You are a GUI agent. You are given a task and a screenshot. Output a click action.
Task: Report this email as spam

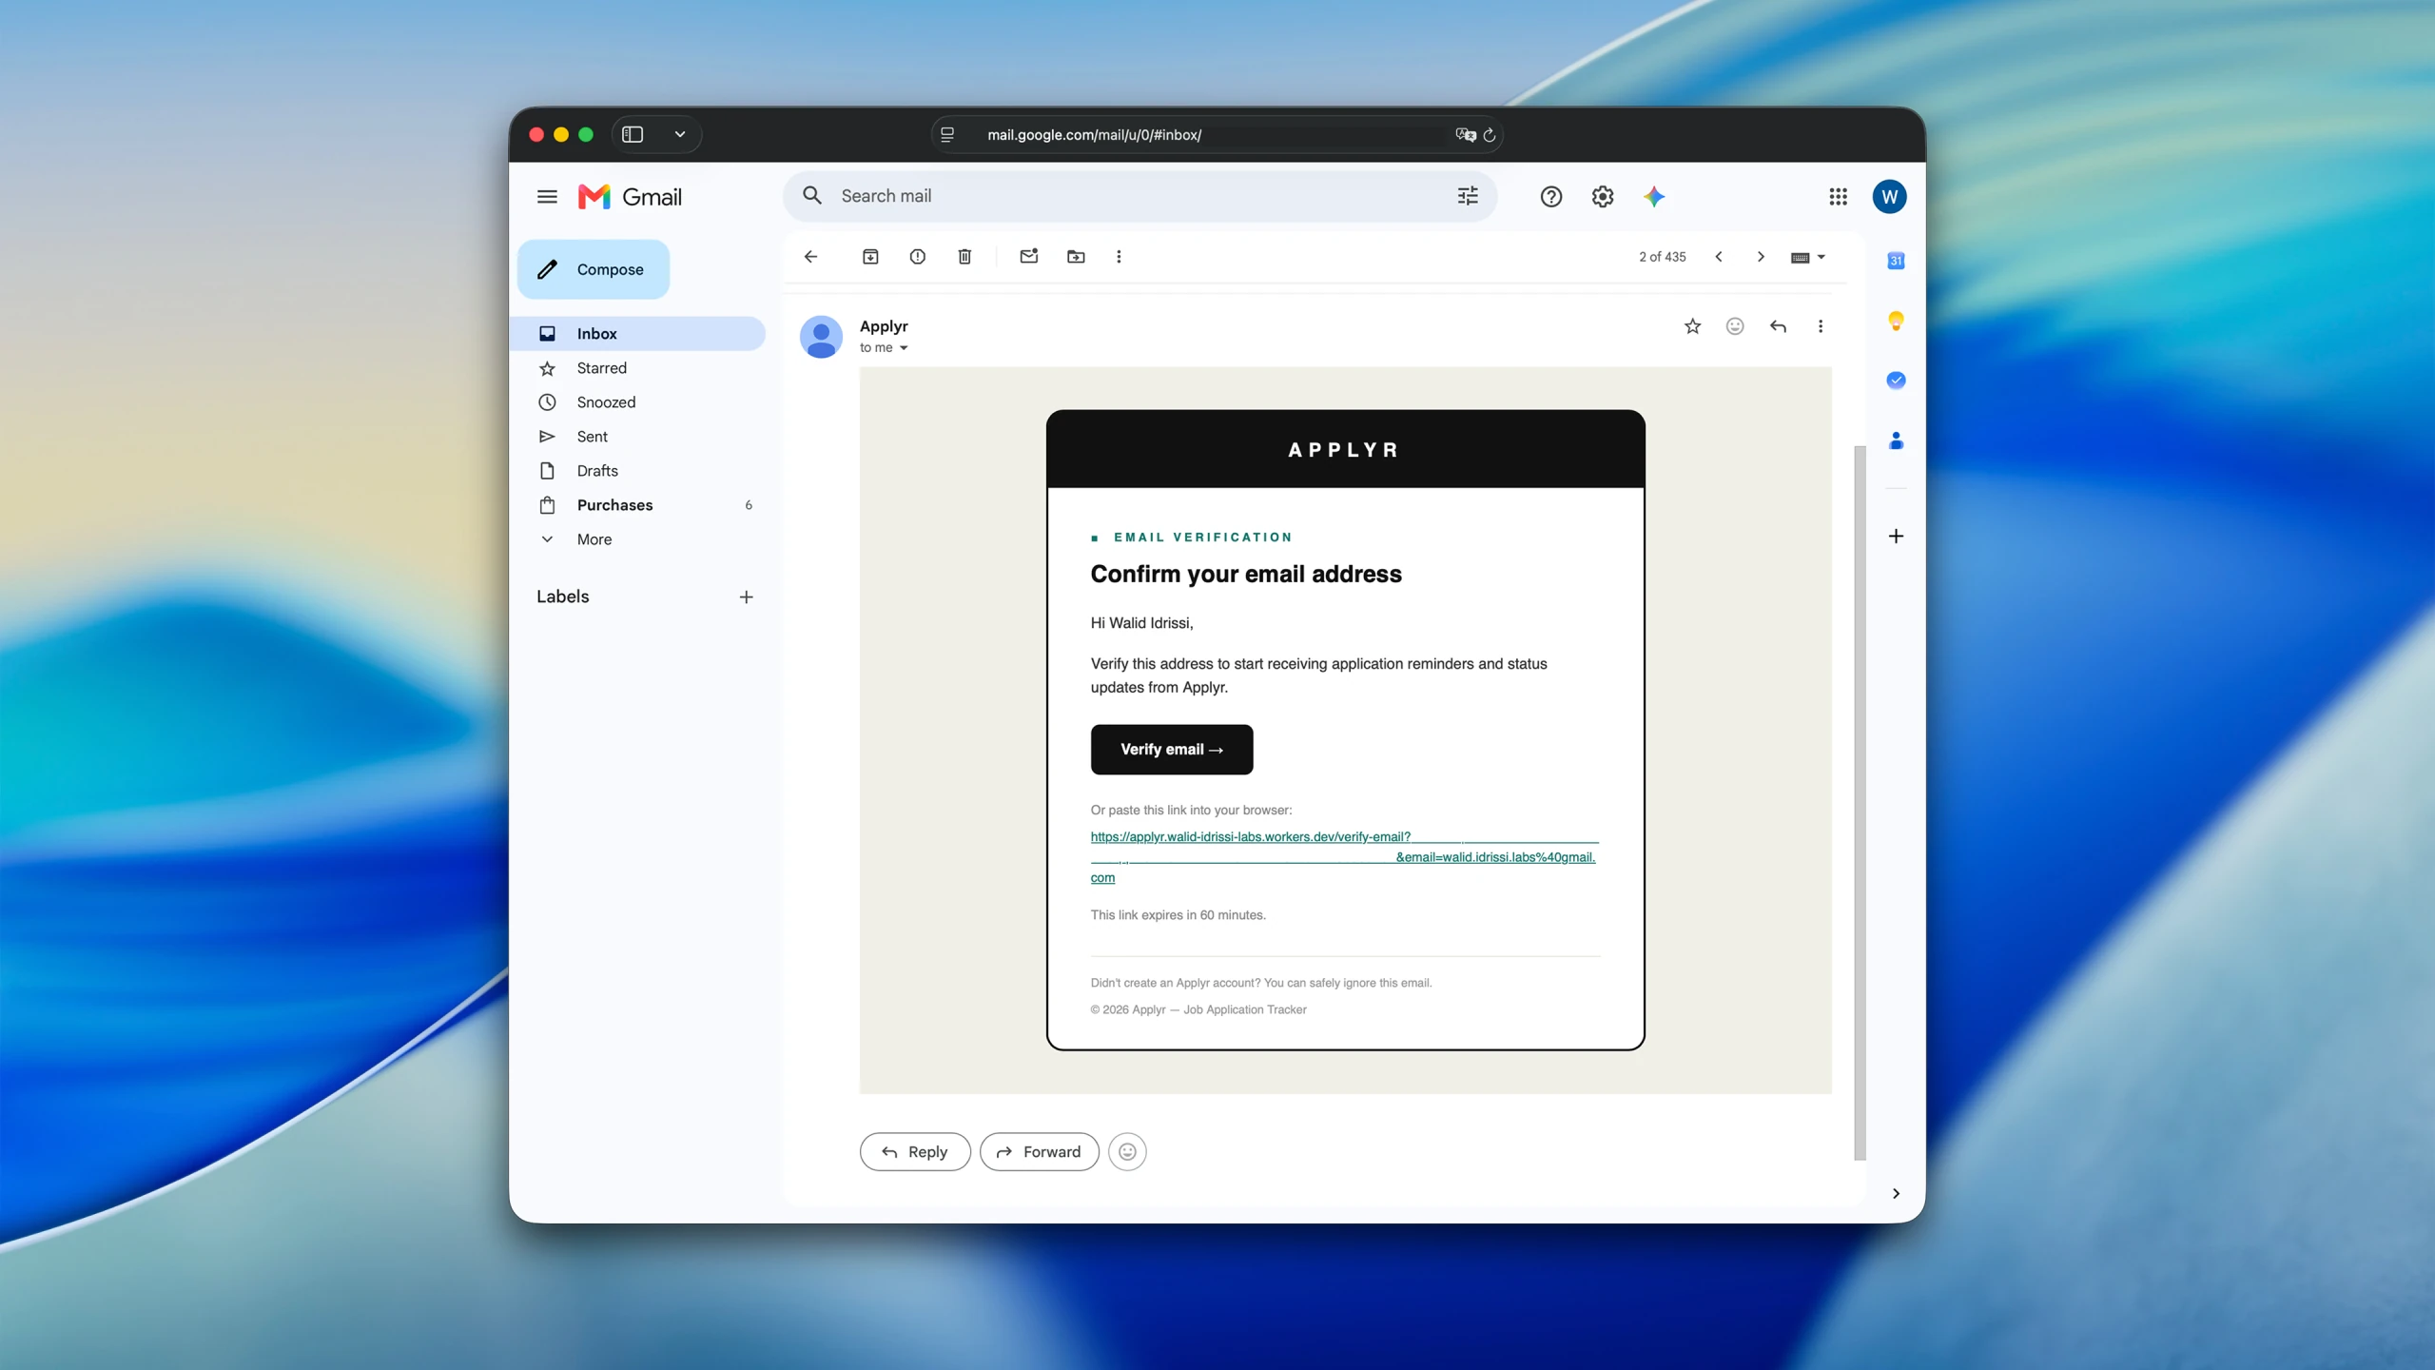[x=917, y=257]
